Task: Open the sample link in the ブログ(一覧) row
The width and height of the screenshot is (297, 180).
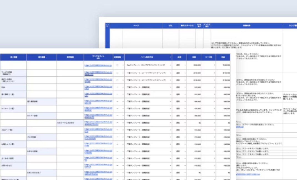Action: pyautogui.click(x=98, y=130)
